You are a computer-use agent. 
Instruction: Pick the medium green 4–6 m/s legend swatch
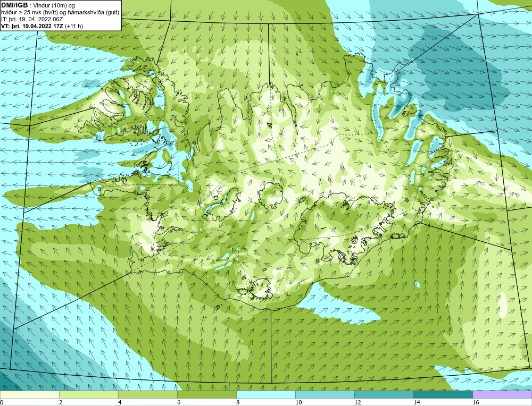(x=147, y=394)
